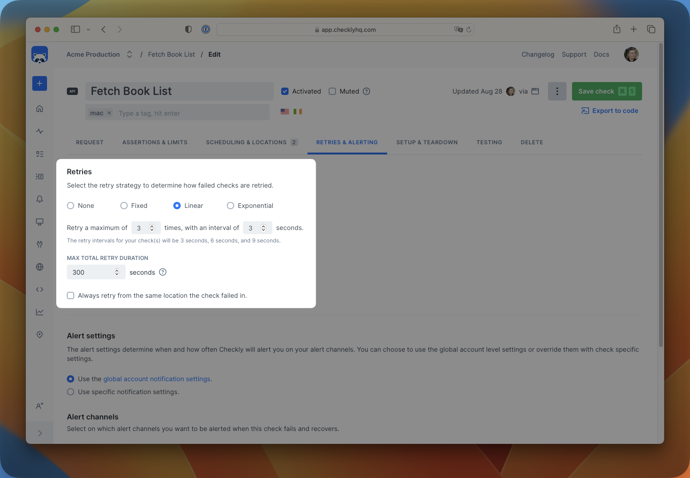Select the code snippets icon in sidebar
Viewport: 690px width, 478px height.
pyautogui.click(x=40, y=289)
